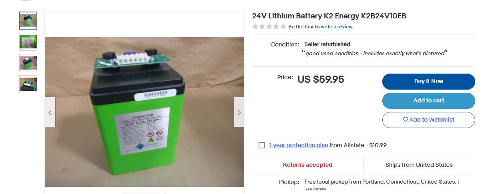The image size is (482, 194).
Task: Advance to next product image arrow
Action: coord(239,112)
